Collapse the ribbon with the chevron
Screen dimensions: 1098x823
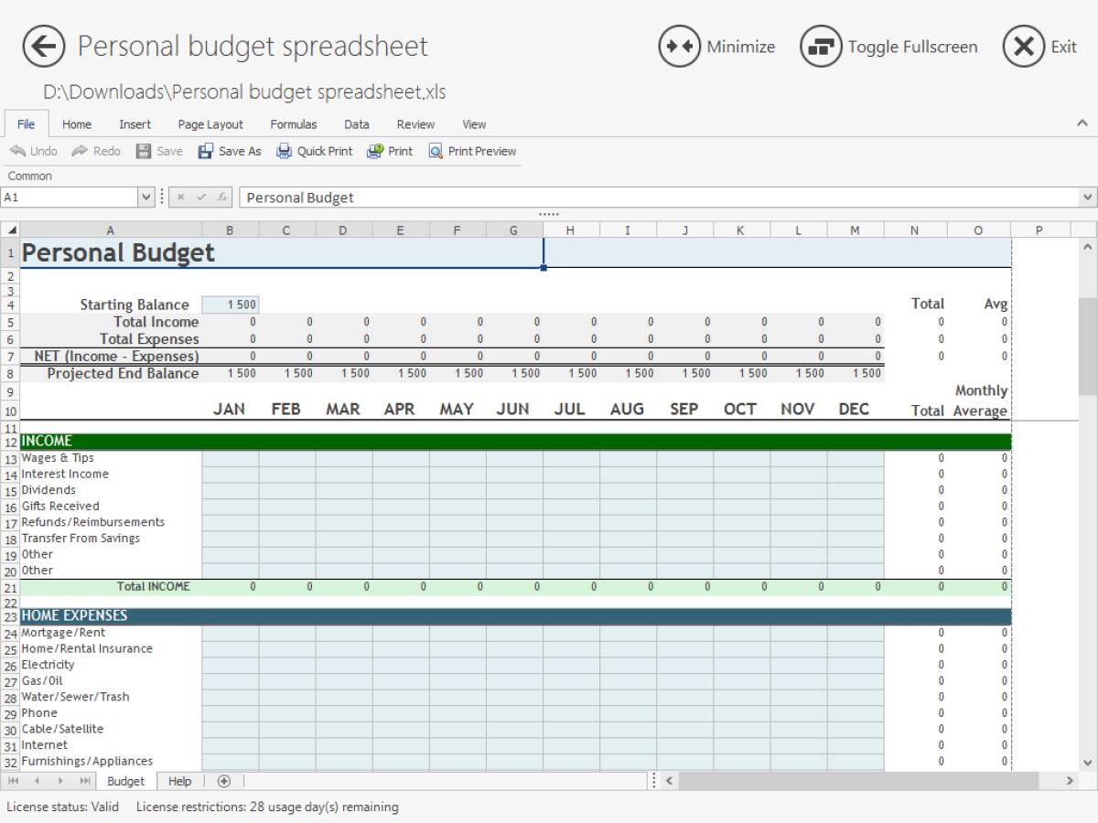(1082, 123)
